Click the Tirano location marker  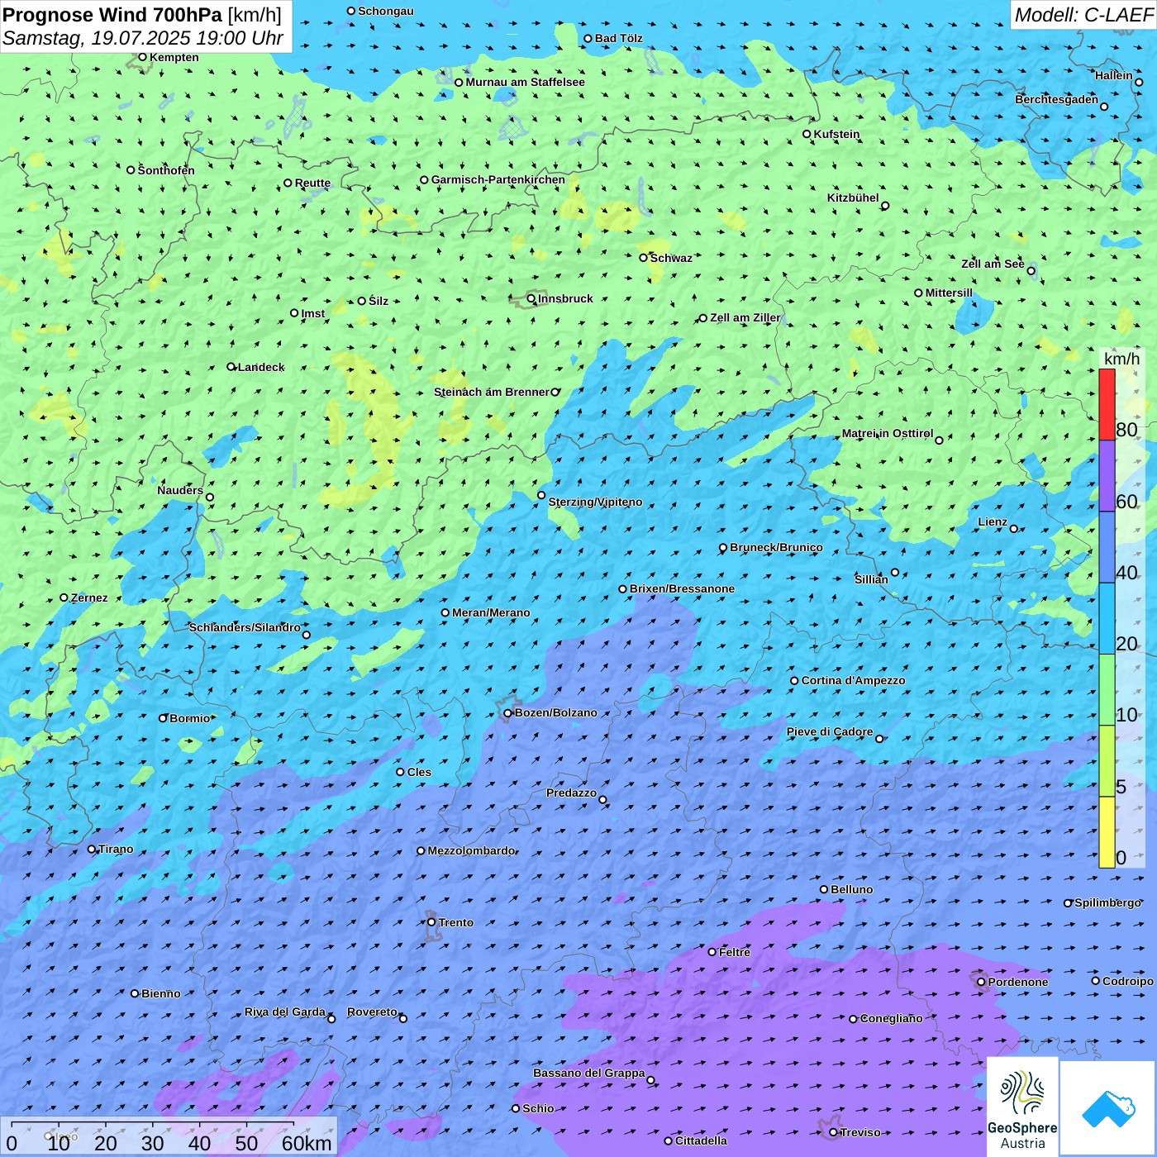(x=92, y=849)
